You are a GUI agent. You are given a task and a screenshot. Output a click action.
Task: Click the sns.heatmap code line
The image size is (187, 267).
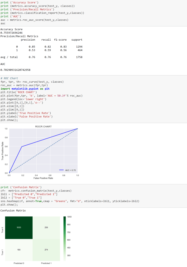point(70,201)
